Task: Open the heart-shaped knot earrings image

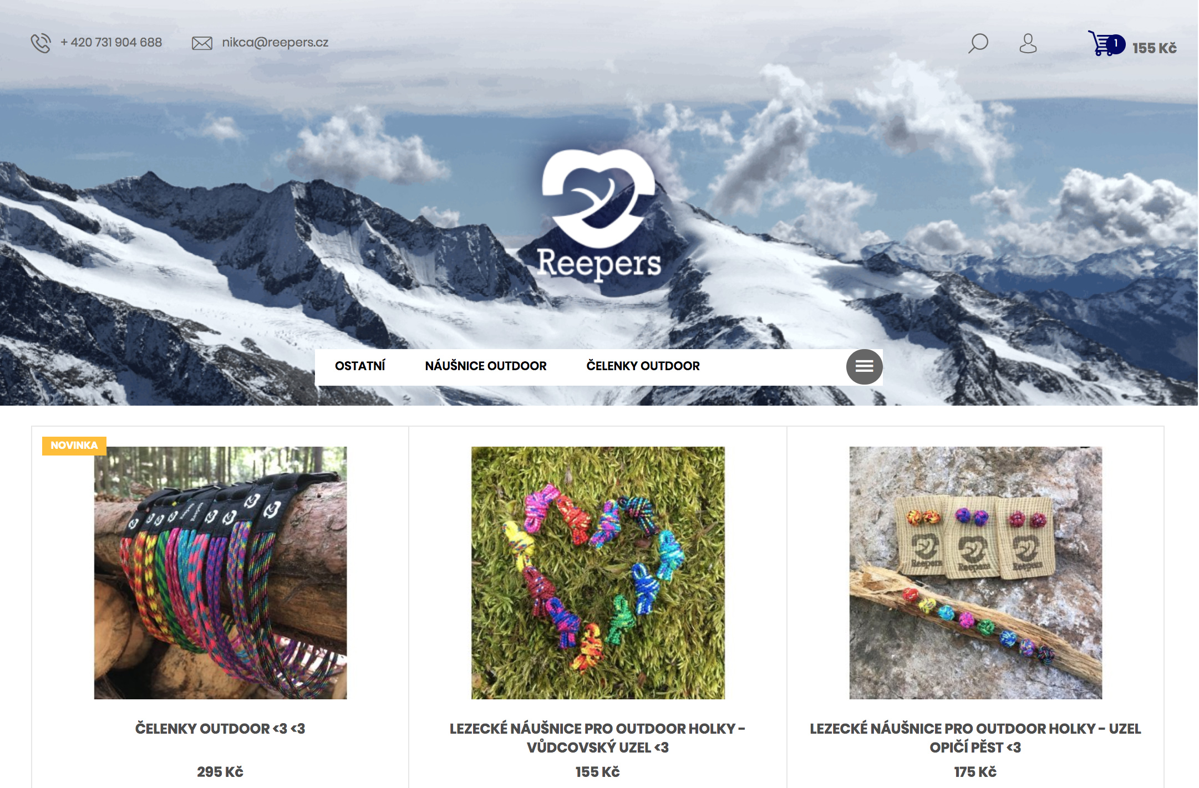Action: click(x=598, y=572)
